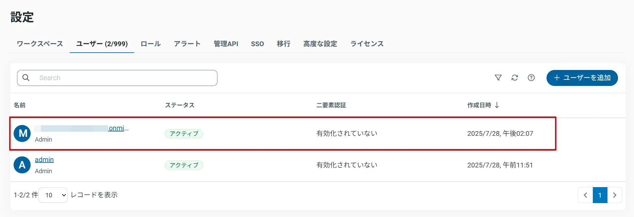Open the records-per-page dropdown showing 10
This screenshot has width=634, height=217.
tap(53, 195)
